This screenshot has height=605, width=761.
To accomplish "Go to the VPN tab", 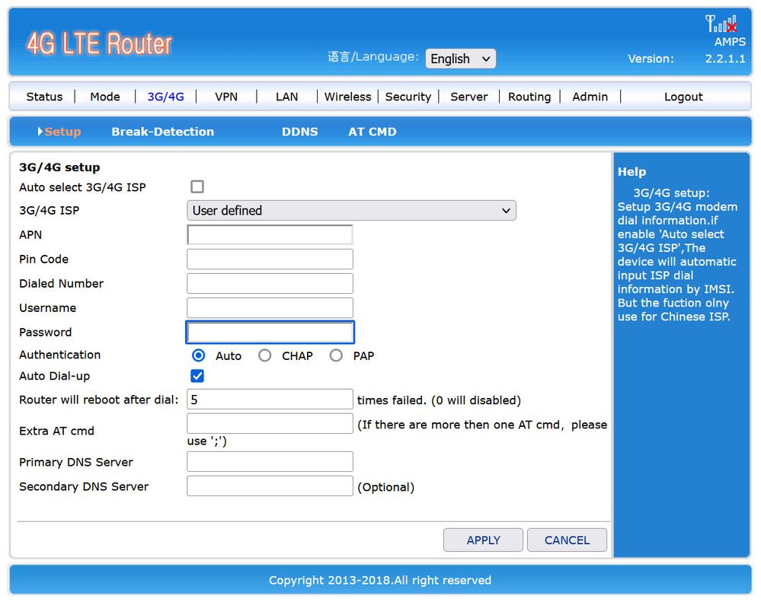I will tap(226, 97).
